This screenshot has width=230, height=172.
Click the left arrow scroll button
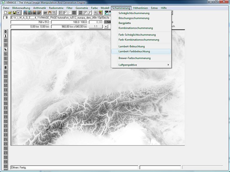pos(106,27)
